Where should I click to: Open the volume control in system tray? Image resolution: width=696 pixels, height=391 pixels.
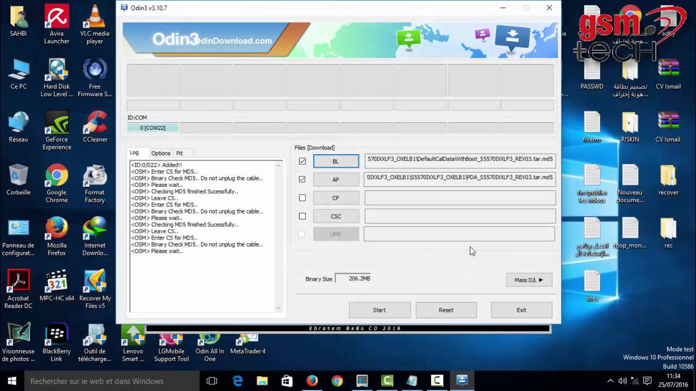coord(623,381)
